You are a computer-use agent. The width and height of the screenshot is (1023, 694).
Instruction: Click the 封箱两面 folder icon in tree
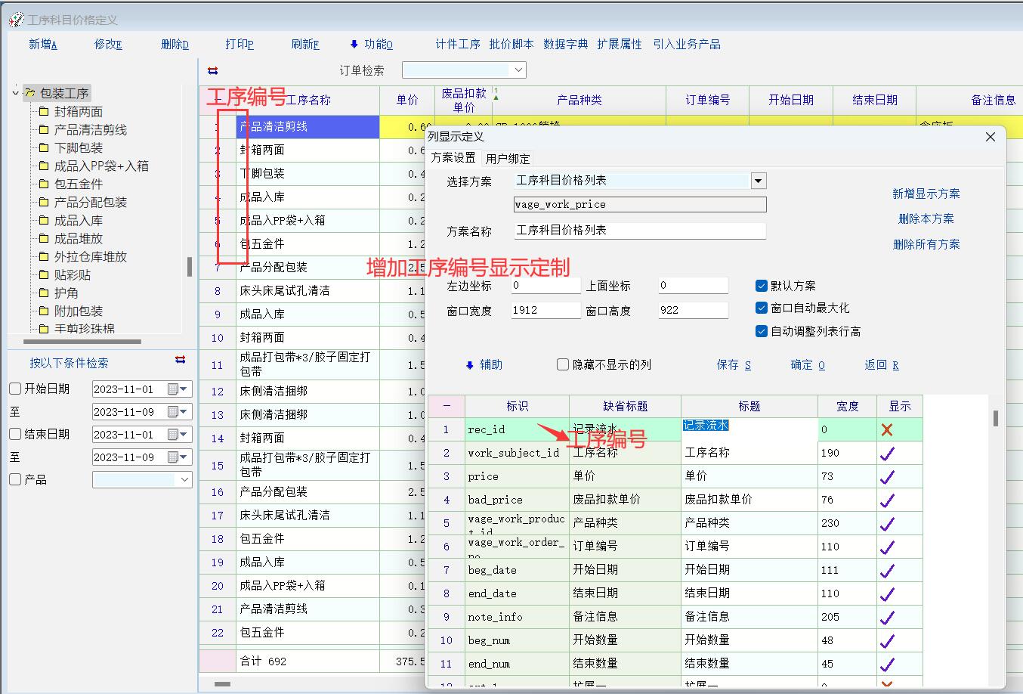(44, 112)
